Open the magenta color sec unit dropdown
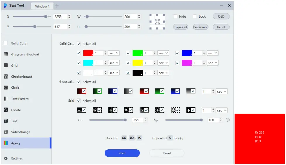Screen dimensions: 286x165 pos(212,63)
